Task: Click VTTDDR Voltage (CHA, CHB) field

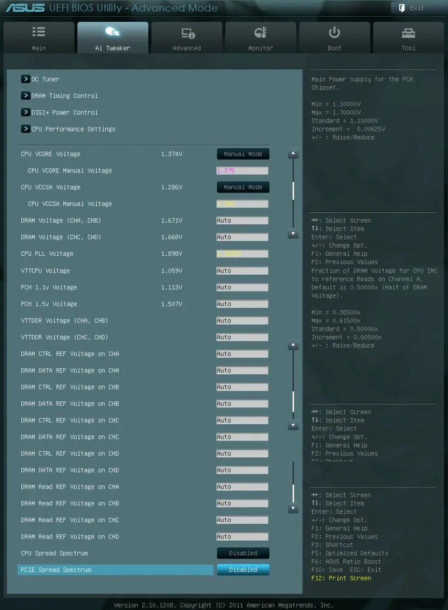Action: pyautogui.click(x=242, y=321)
